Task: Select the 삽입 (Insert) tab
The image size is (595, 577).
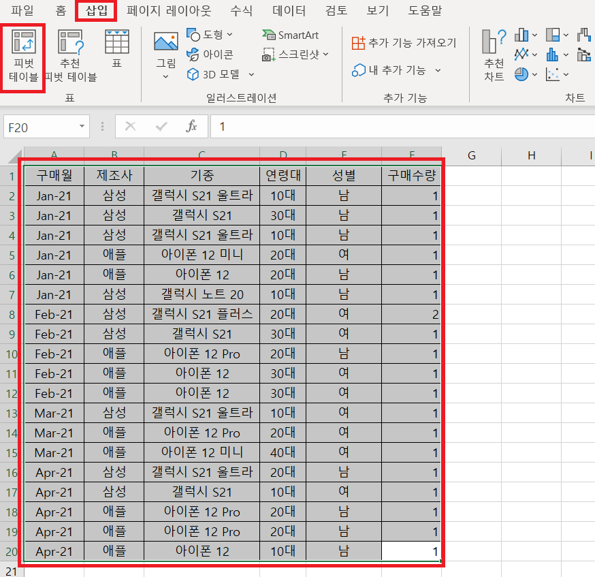Action: [97, 11]
